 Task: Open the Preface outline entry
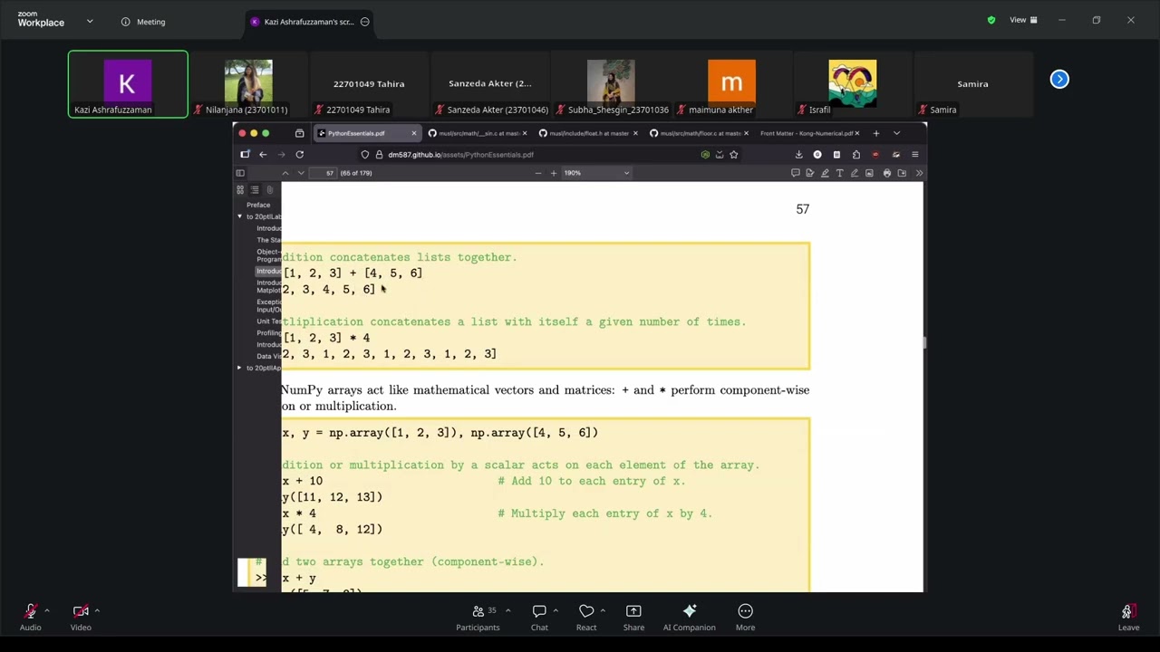click(x=258, y=205)
